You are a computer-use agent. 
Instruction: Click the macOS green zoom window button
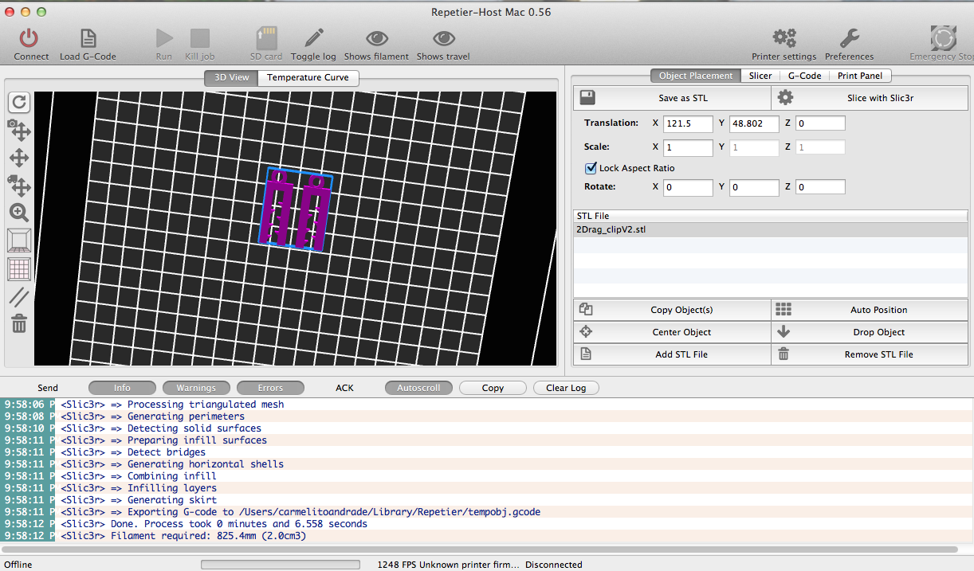tap(41, 12)
